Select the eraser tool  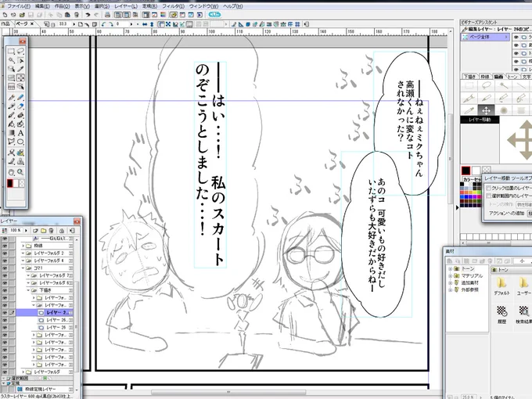coord(20,106)
